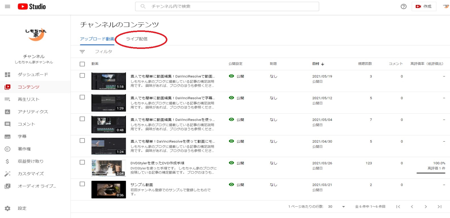Open Dashboard from the sidebar

tap(33, 74)
